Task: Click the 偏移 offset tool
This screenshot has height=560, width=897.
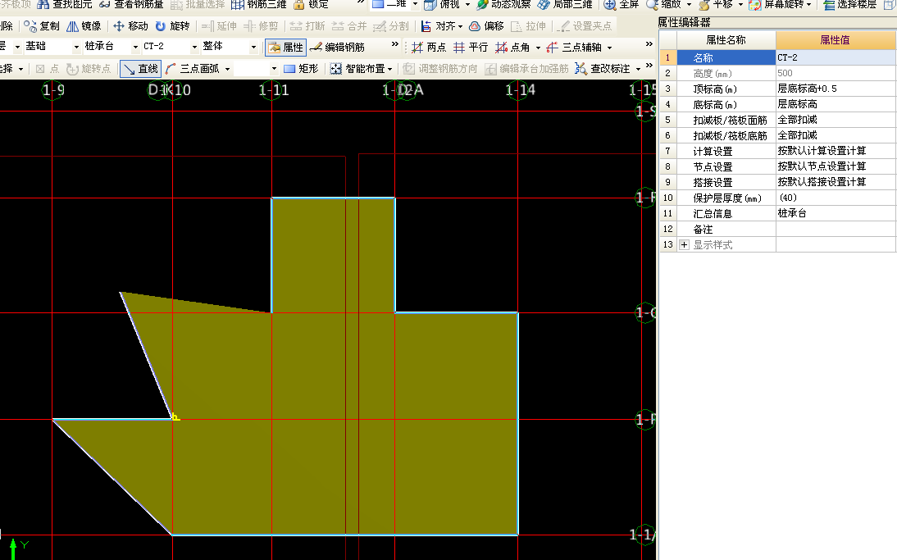Action: (x=486, y=26)
